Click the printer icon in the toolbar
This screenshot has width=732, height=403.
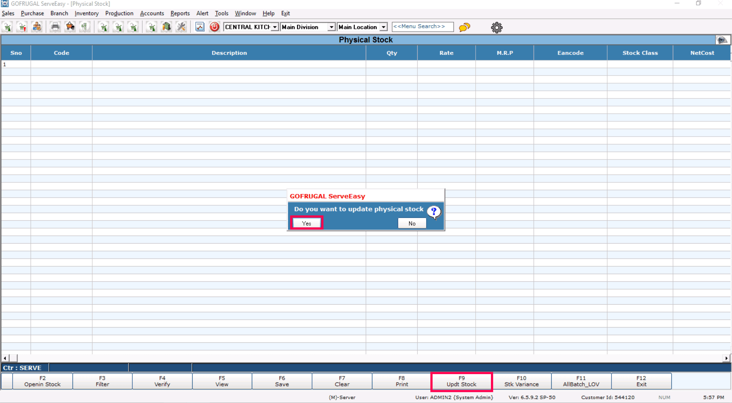pyautogui.click(x=55, y=27)
